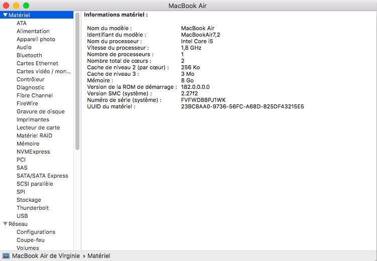Select Coupe-feu entry
This screenshot has width=377, height=261.
coord(31,240)
